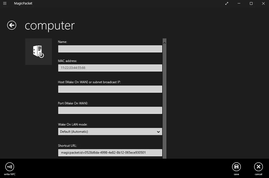This screenshot has height=178, width=269.
Task: Close the MagicPacket window
Action: (263, 3)
